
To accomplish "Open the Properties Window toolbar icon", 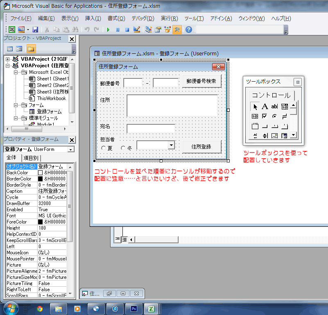I will point(158,30).
